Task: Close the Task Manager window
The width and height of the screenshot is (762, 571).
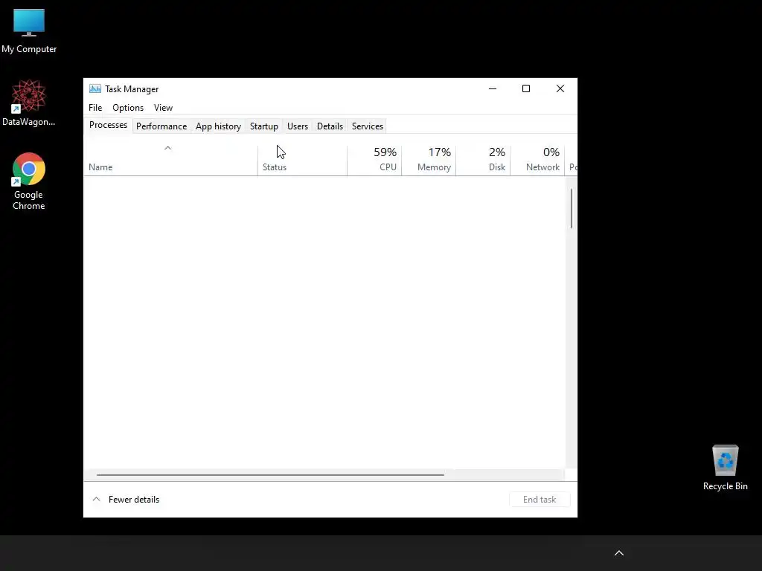Action: [x=560, y=89]
